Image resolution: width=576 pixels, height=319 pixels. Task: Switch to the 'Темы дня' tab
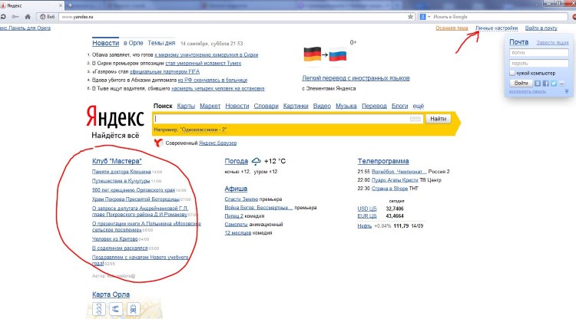point(161,43)
